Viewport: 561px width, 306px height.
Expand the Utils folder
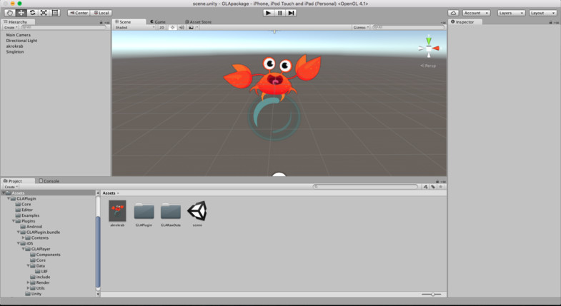[x=29, y=288]
